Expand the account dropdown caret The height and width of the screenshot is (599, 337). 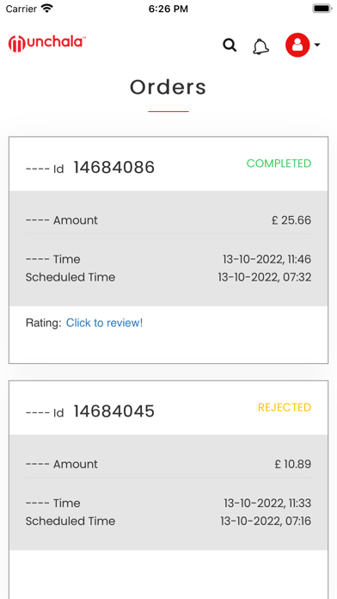[316, 45]
